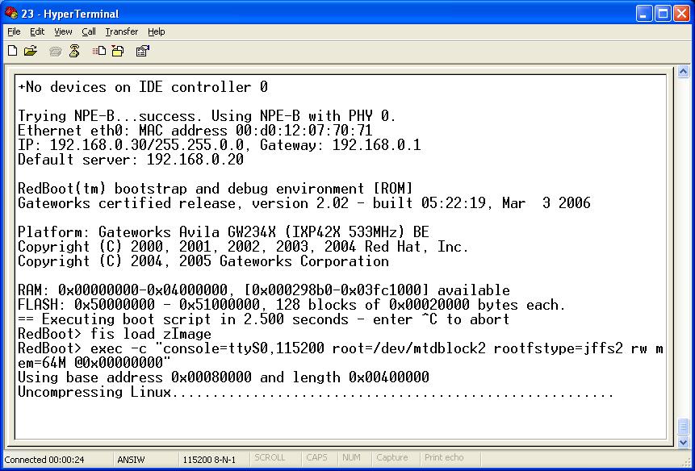Open the View menu
The width and height of the screenshot is (695, 471).
pos(63,32)
